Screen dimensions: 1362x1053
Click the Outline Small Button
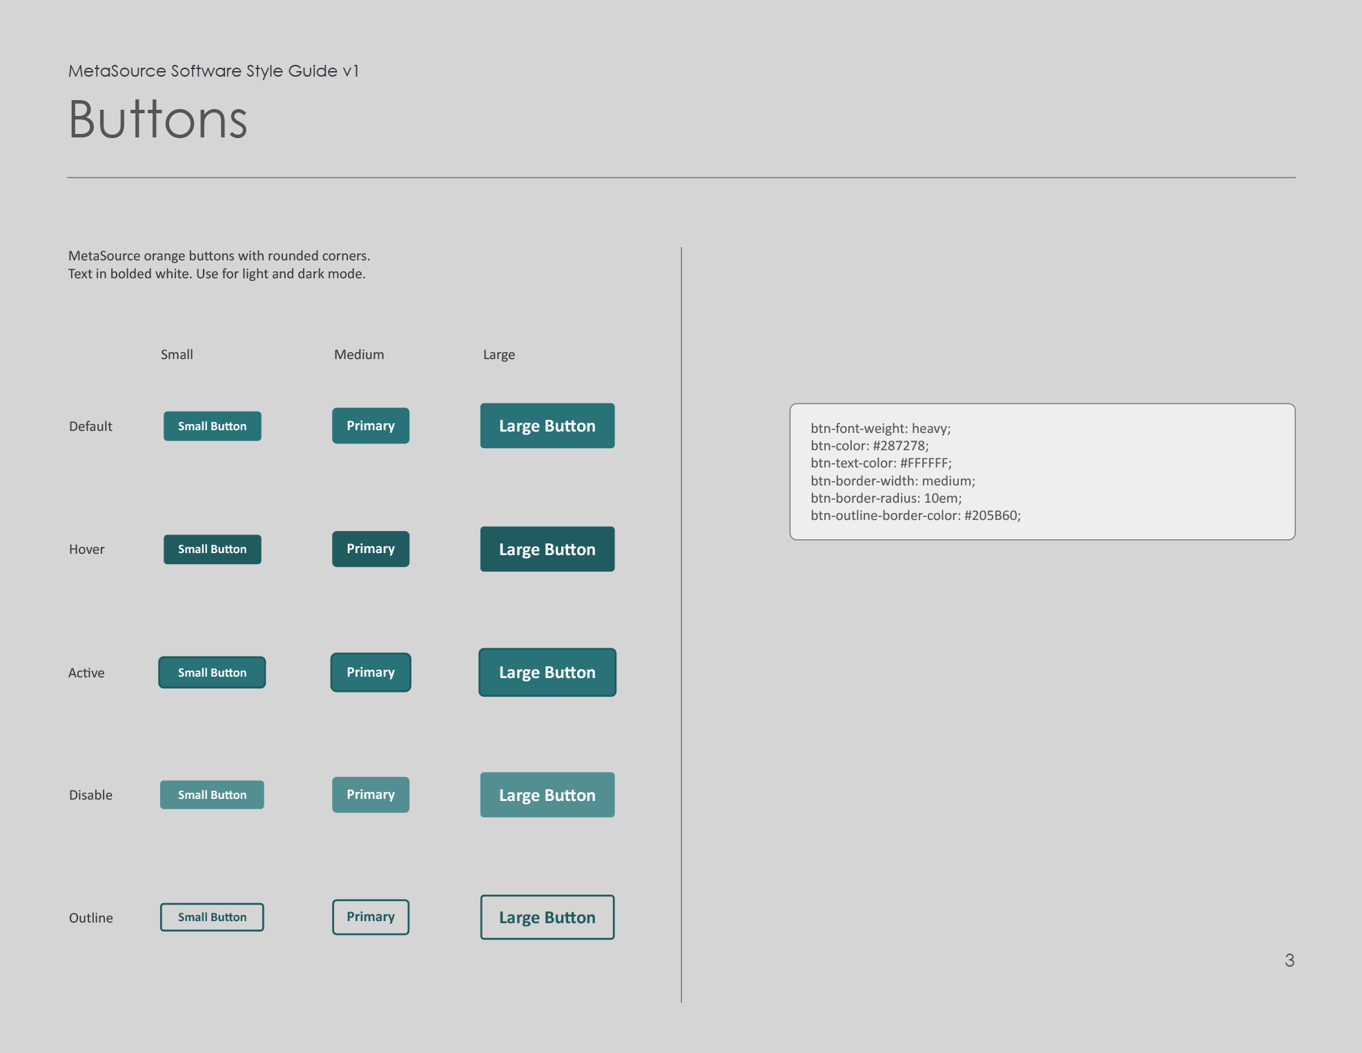click(211, 916)
